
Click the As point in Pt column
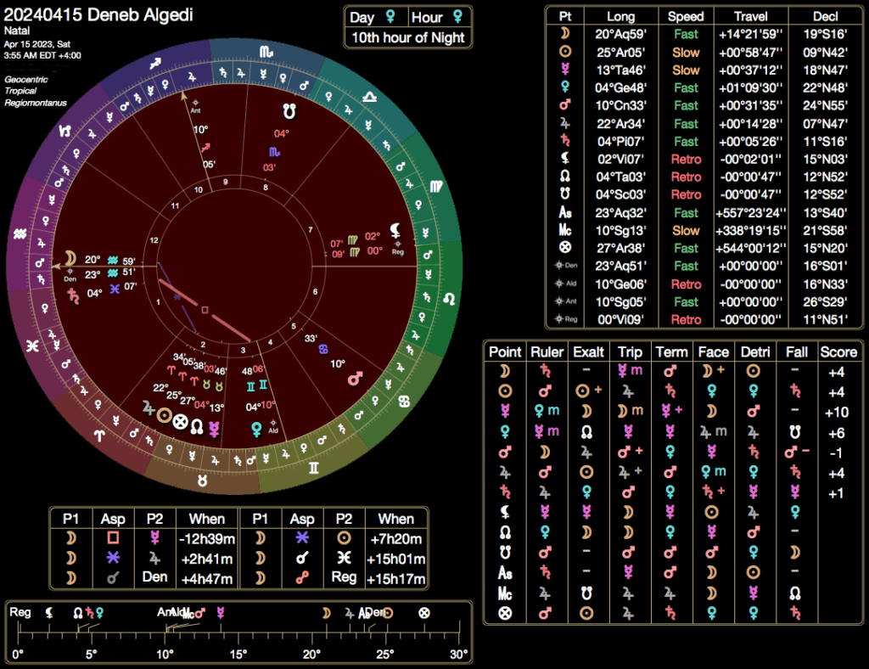click(x=564, y=212)
